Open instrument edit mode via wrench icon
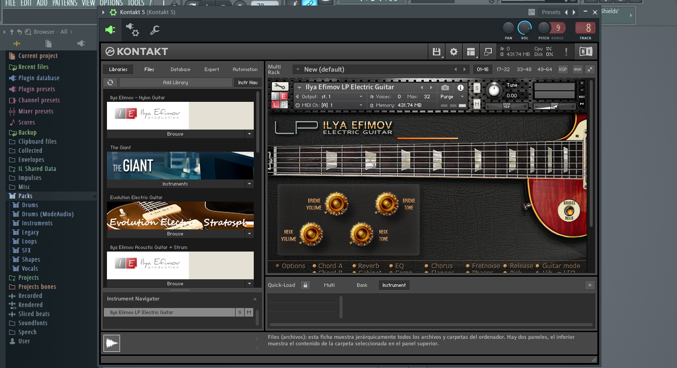 [279, 87]
